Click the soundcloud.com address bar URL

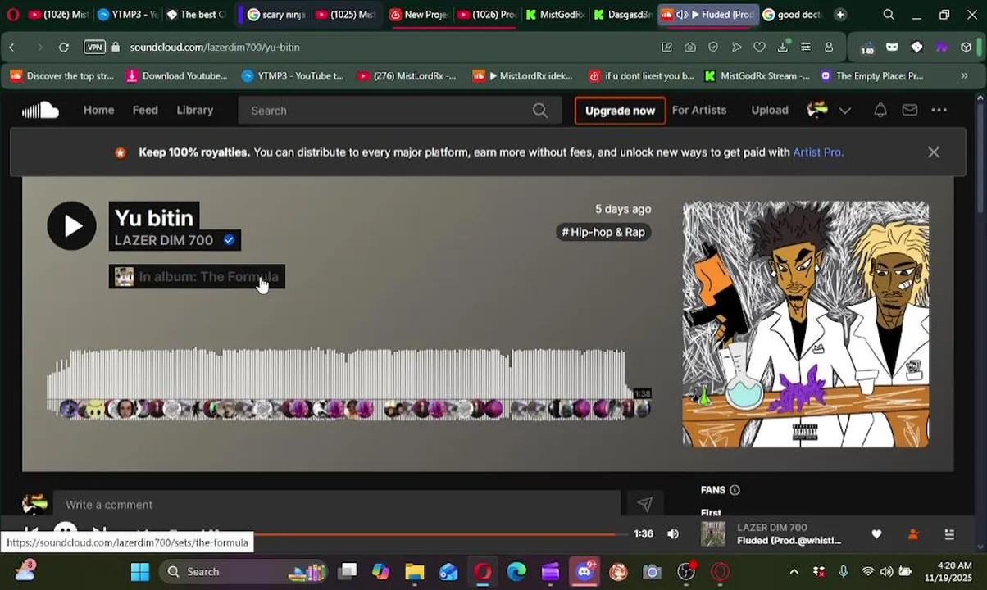tap(215, 48)
